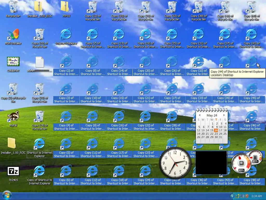
Task: Click Copy (17) of Shortcut to Internet Explorer
Action: [x=119, y=148]
